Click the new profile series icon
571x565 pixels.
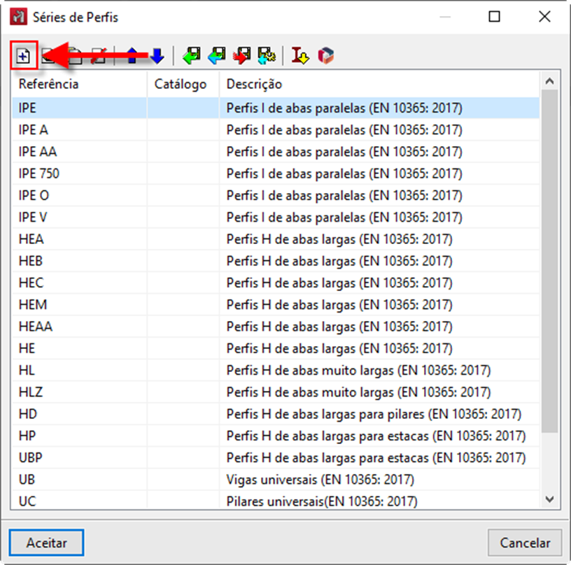(23, 56)
